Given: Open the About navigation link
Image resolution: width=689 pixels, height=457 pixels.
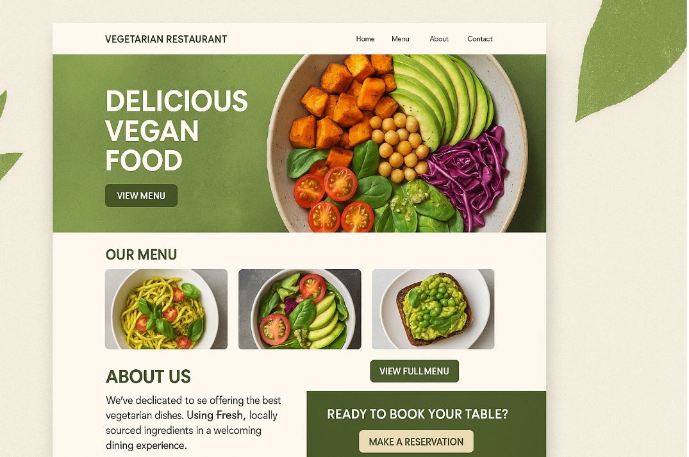Looking at the screenshot, I should point(439,38).
